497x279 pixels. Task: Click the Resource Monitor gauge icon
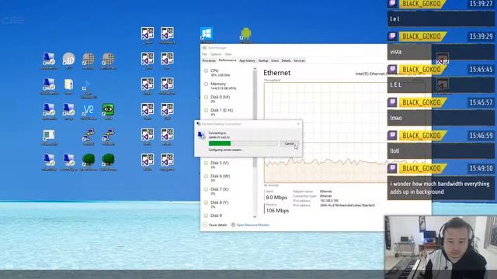[x=233, y=225]
